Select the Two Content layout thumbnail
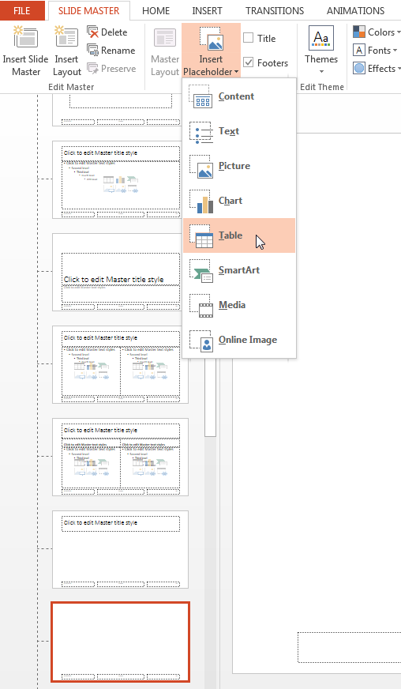The width and height of the screenshot is (401, 689). pyautogui.click(x=120, y=365)
